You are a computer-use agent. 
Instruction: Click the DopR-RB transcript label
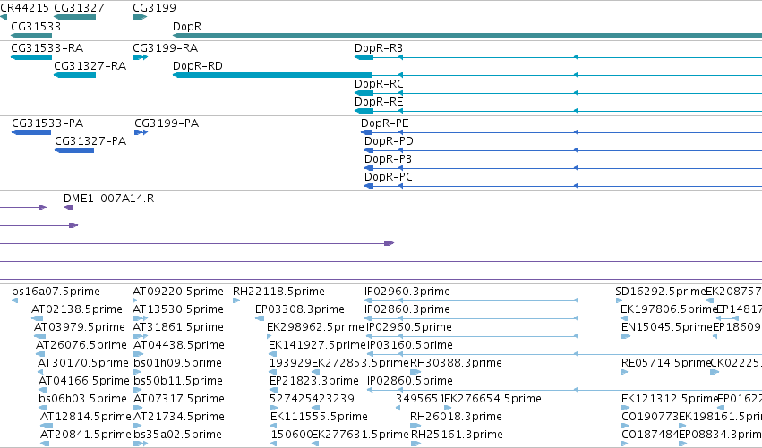[x=379, y=48]
